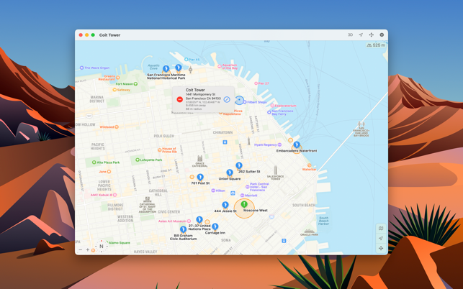
Task: Click the 525 m elevation indicator
Action: pos(376,45)
